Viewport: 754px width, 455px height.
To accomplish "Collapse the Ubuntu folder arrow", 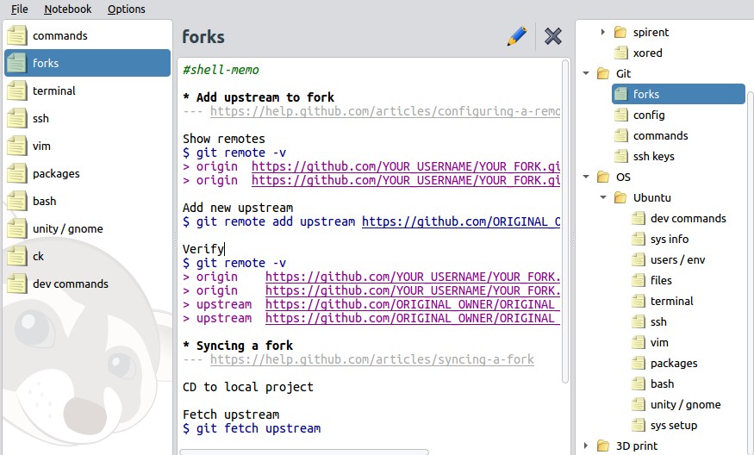I will [x=603, y=197].
